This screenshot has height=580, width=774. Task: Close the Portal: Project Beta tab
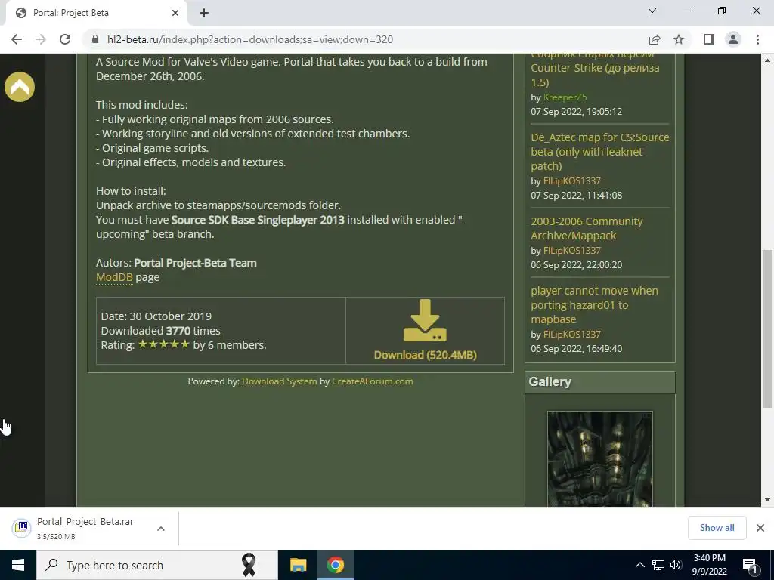175,13
